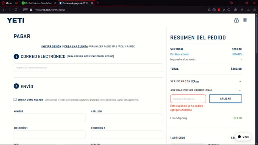This screenshot has height=145, width=258.
Task: Open the game controller tab icon
Action: pyautogui.click(x=17, y=3)
